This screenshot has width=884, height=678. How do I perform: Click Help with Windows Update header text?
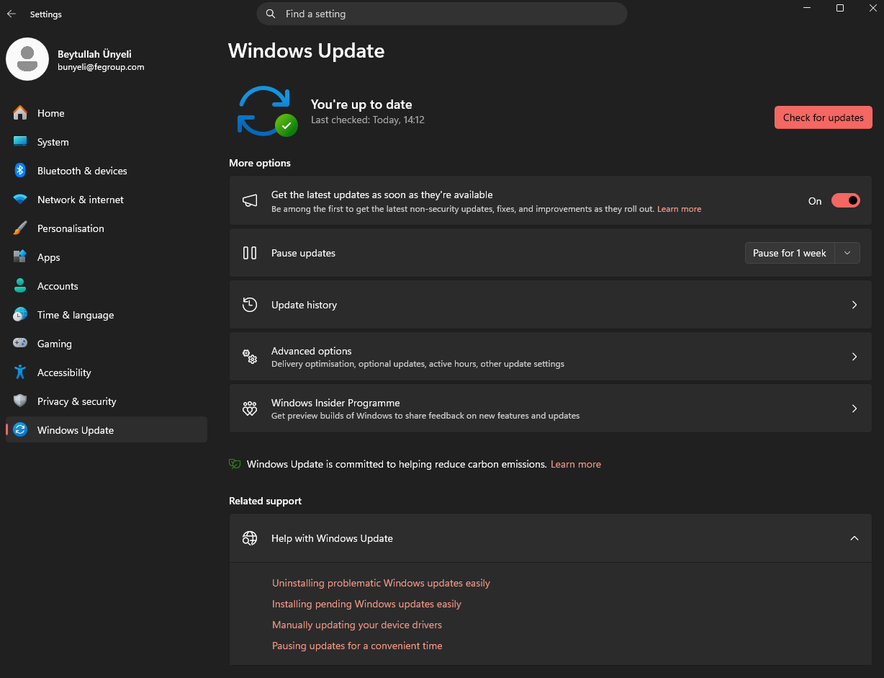[332, 538]
